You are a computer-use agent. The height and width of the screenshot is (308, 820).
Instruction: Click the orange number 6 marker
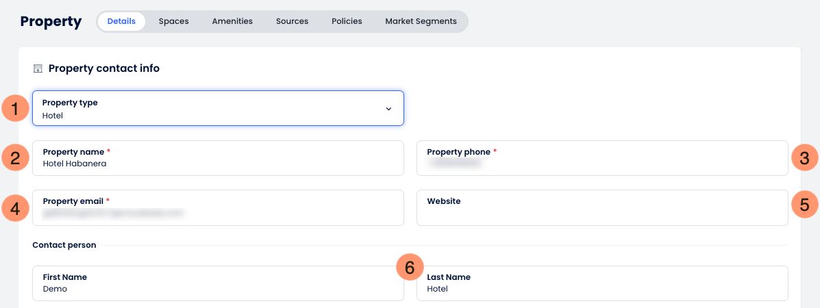point(410,267)
